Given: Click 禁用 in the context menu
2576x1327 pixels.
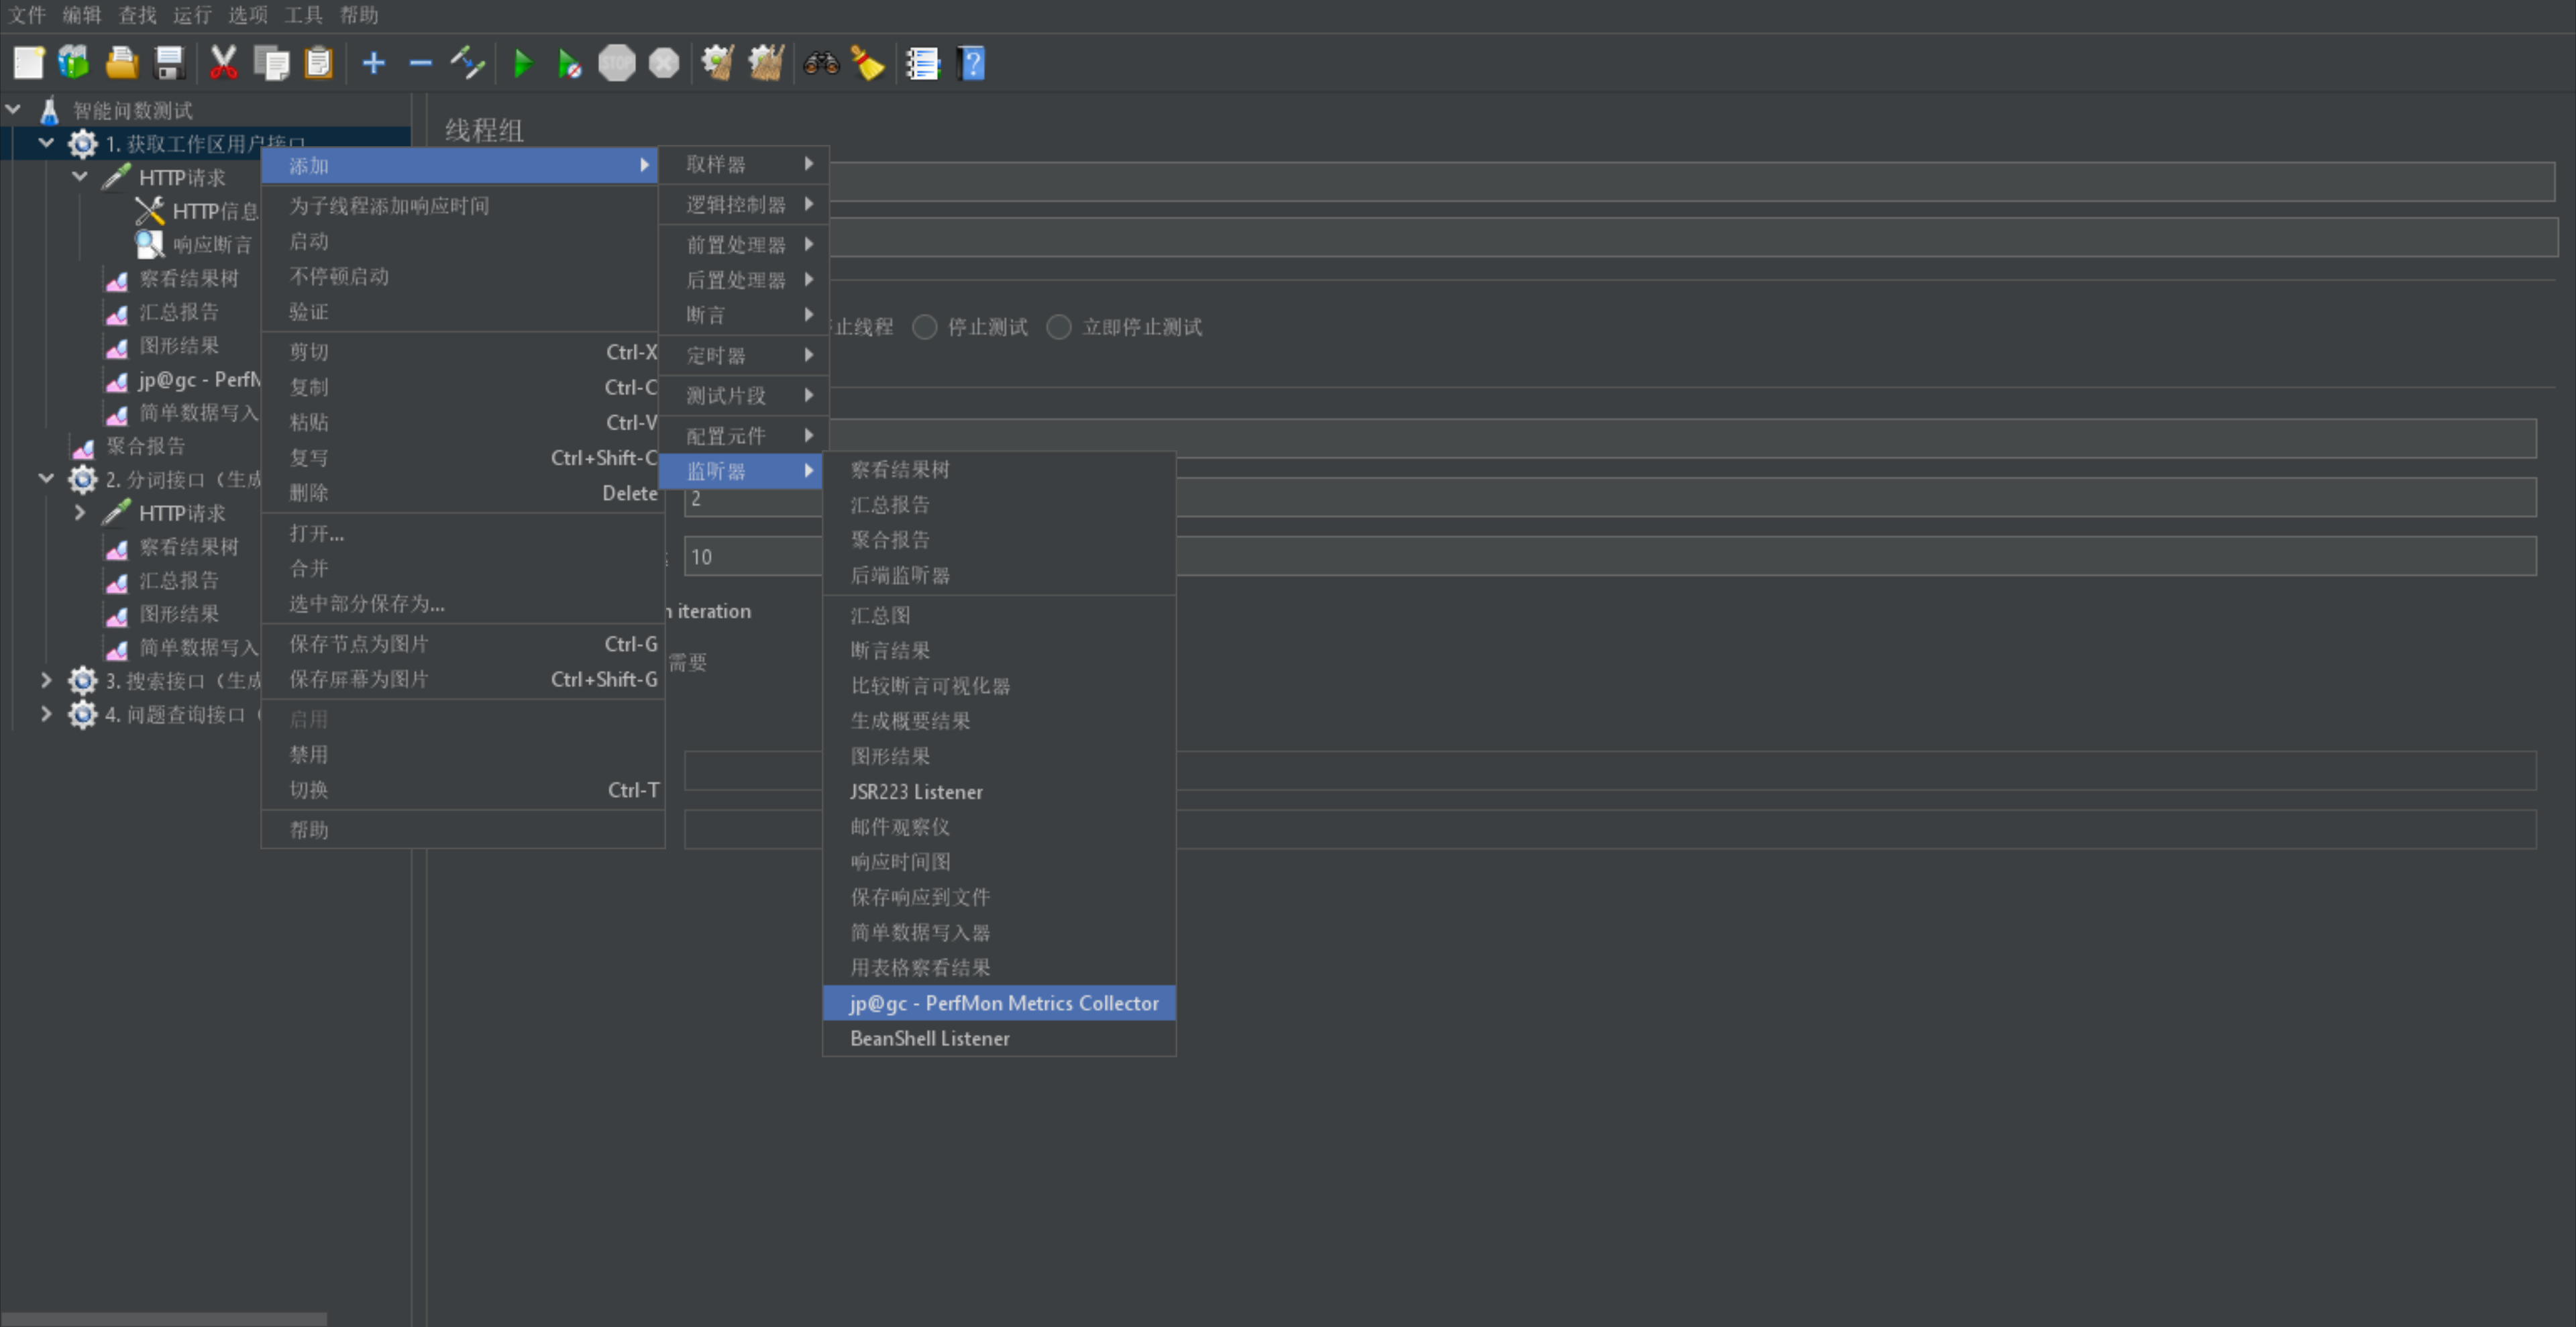Looking at the screenshot, I should click(x=462, y=755).
